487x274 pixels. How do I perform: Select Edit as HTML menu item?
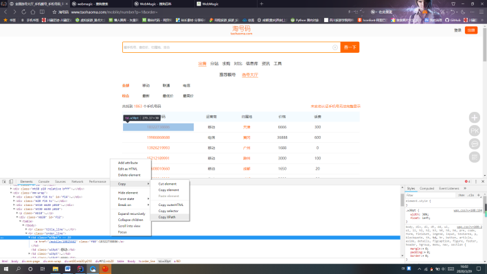[x=131, y=169]
